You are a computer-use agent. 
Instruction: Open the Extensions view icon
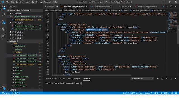click(3, 36)
